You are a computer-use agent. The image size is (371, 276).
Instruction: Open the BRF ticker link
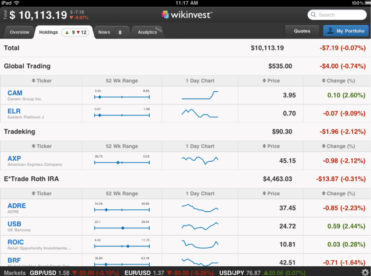pyautogui.click(x=14, y=260)
